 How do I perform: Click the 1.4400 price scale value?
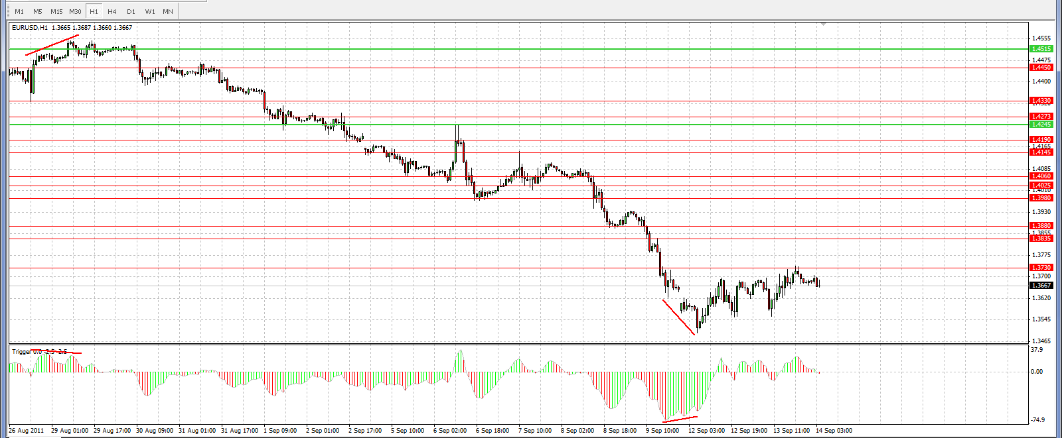[x=1041, y=82]
